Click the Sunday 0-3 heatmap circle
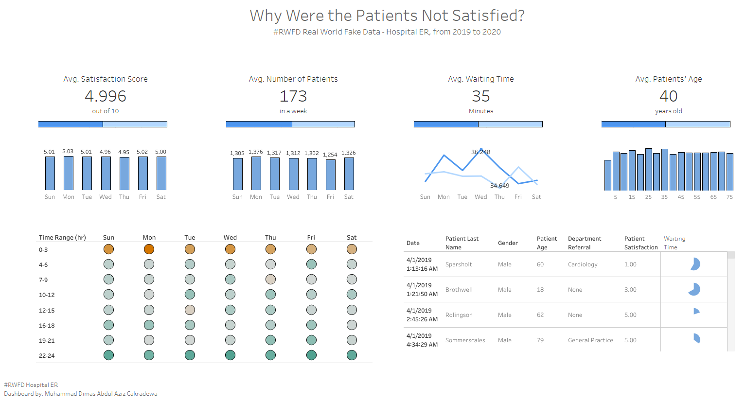The height and width of the screenshot is (402, 746). click(108, 249)
